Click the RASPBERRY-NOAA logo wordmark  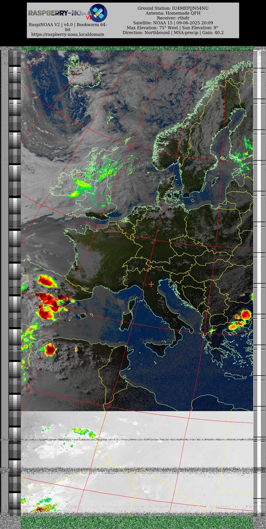(x=60, y=13)
